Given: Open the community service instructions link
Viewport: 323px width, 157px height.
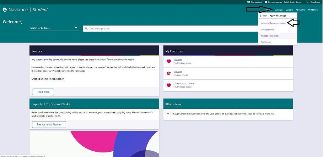Looking at the screenshot, I should tap(100, 59).
